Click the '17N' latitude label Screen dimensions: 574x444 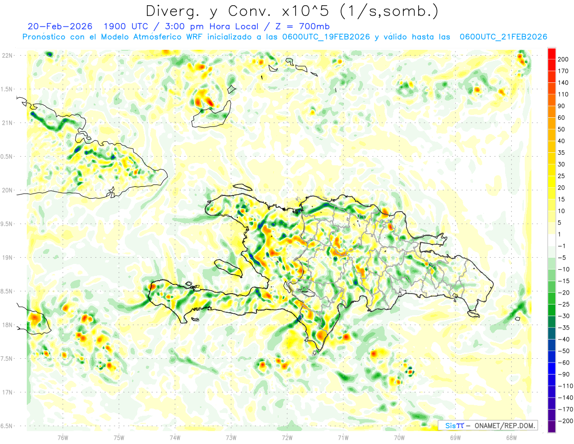(7, 392)
